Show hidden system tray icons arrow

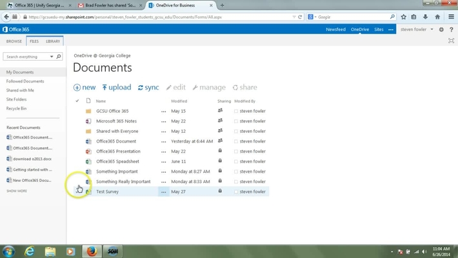click(392, 252)
